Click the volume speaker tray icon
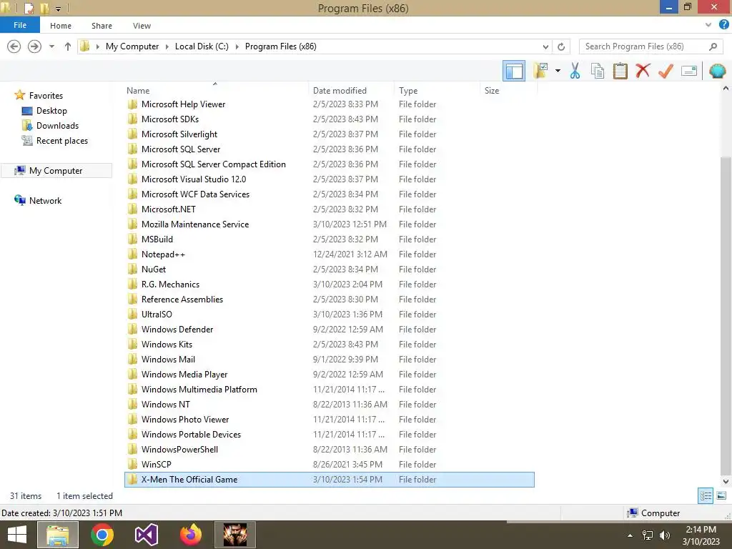This screenshot has height=549, width=732. [x=664, y=535]
